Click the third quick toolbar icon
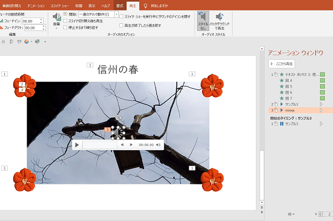 pos(19,42)
